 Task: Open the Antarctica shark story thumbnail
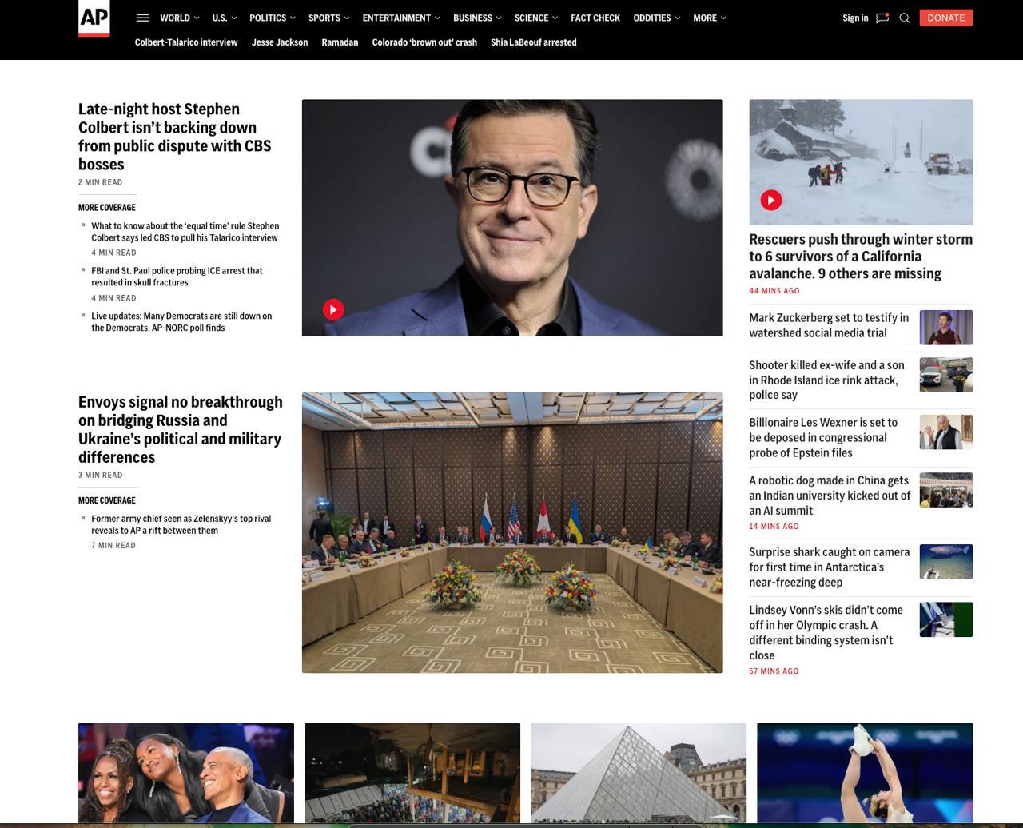[945, 561]
